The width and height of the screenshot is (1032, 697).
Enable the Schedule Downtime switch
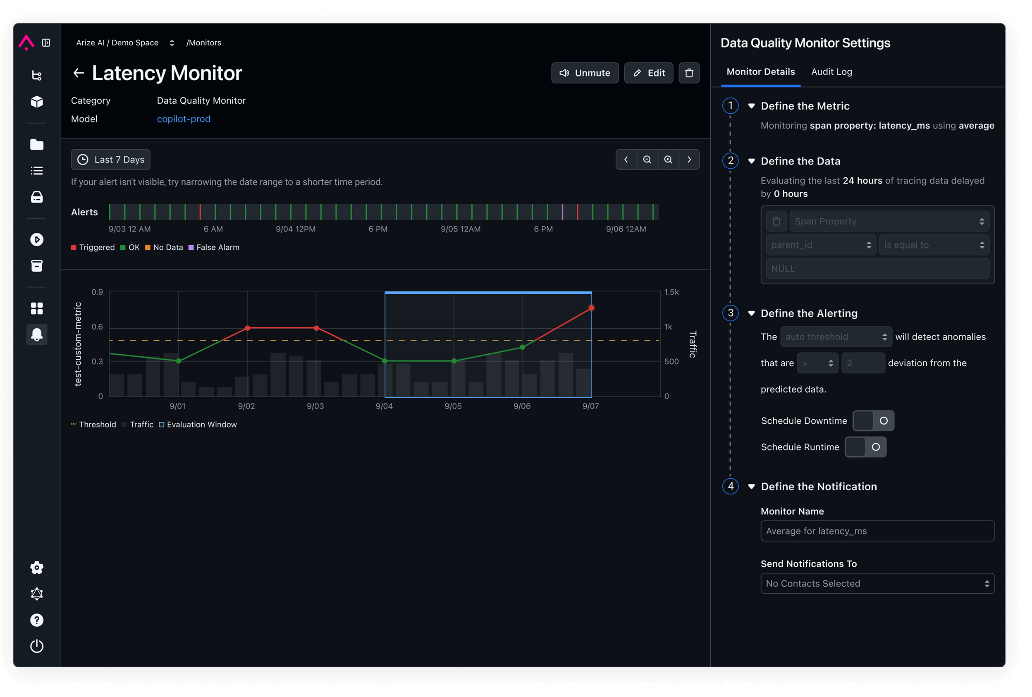[x=873, y=420]
